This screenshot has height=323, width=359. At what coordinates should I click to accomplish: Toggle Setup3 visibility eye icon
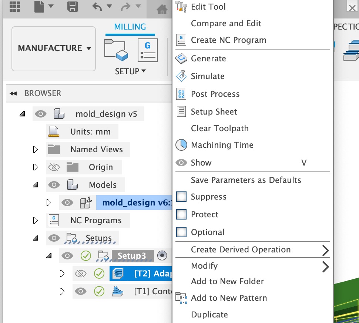67,256
